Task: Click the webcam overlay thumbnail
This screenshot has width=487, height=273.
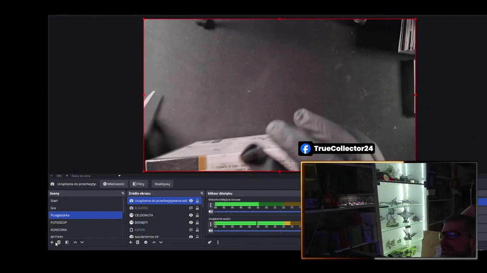Action: point(389,211)
